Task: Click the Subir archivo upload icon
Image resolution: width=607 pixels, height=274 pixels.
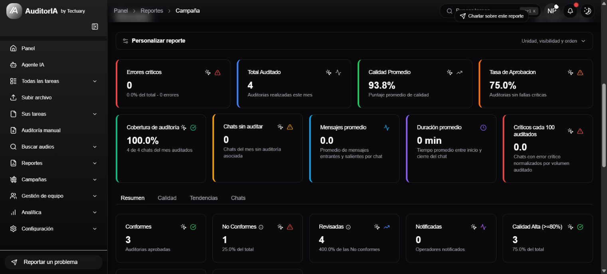Action: 14,98
